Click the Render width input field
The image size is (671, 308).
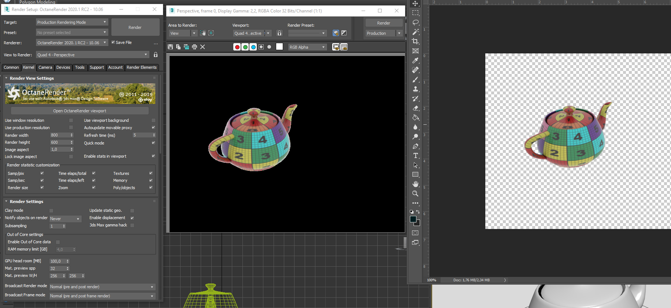59,135
